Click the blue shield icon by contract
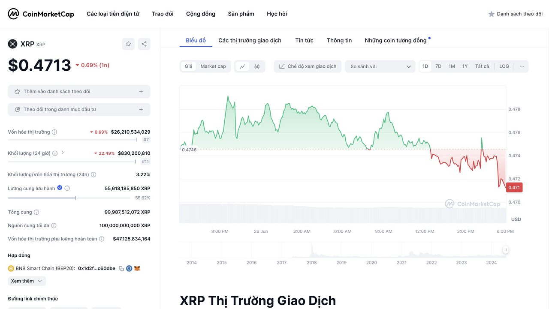Viewport: 549px width, 309px height. click(x=129, y=268)
